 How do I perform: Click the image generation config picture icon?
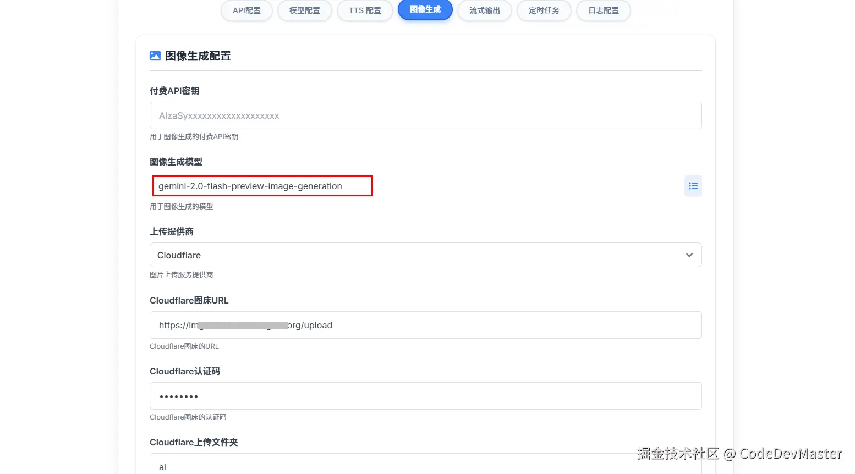[x=155, y=56]
